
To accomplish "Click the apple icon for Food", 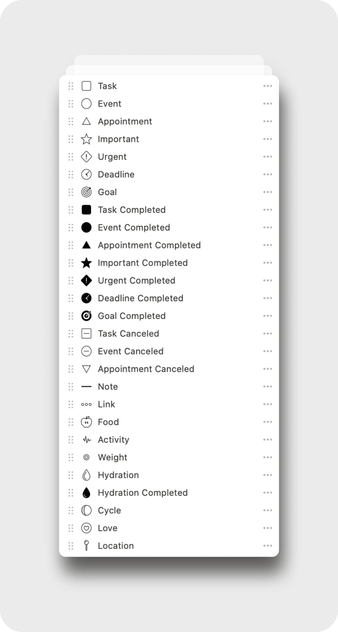I will 86,422.
